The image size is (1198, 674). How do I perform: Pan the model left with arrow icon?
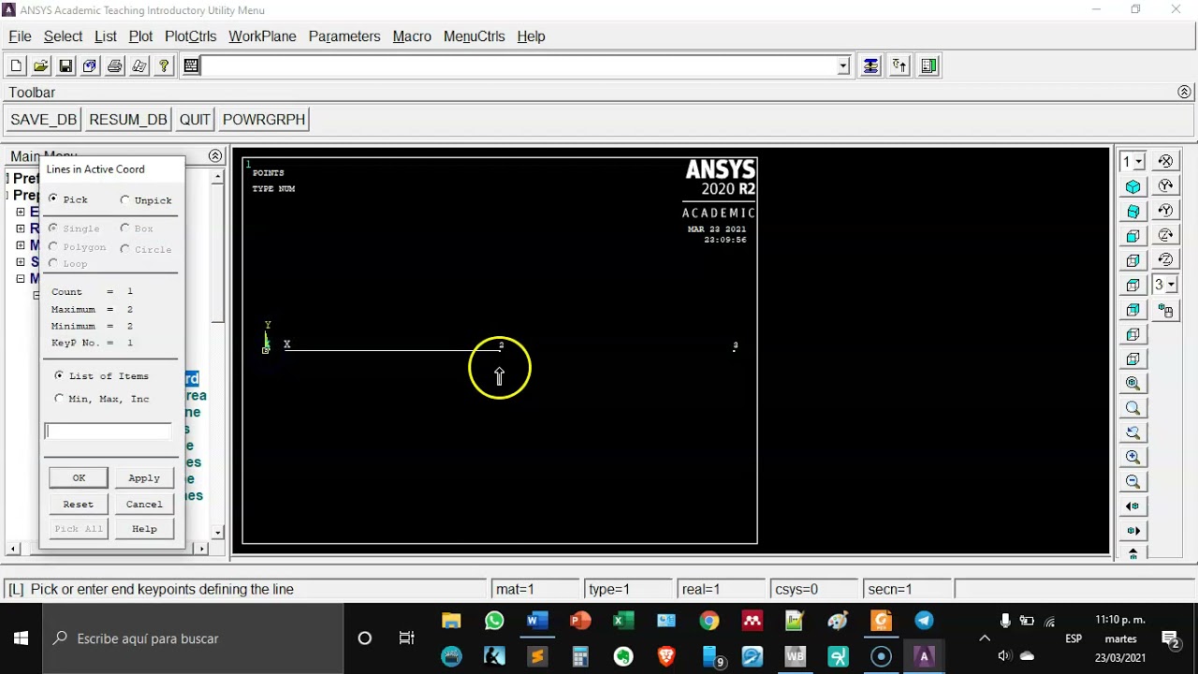[1133, 506]
